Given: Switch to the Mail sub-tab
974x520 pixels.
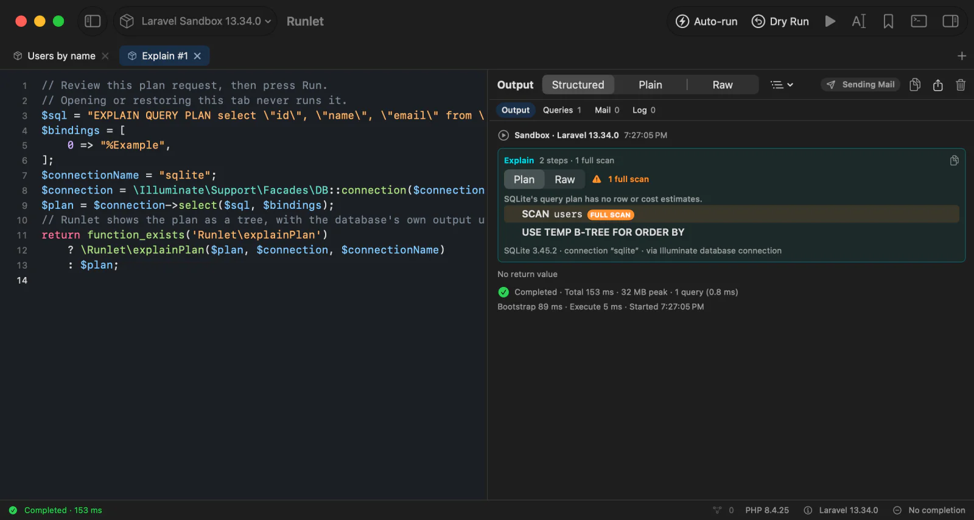Looking at the screenshot, I should (607, 110).
